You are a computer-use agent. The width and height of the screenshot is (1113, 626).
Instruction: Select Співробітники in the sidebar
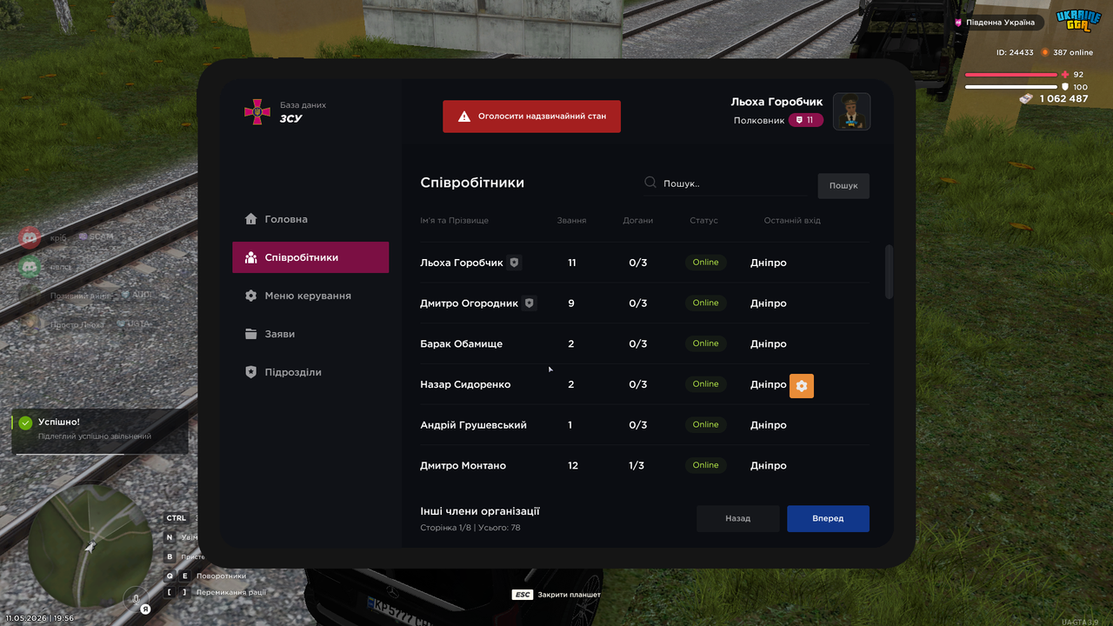(310, 257)
